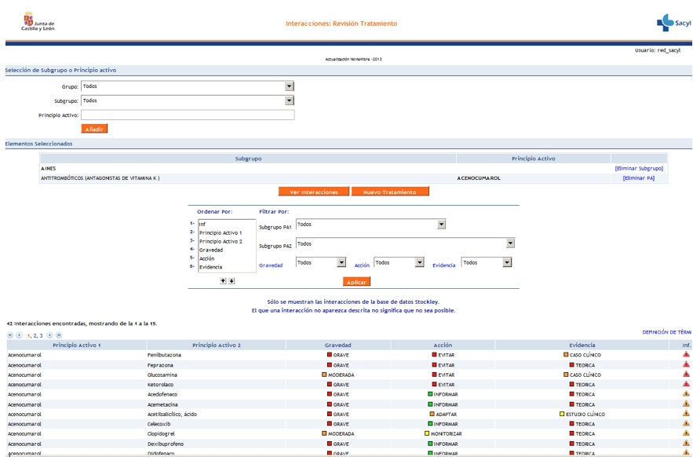
Task: Open the Subgrupo PA1 filter dropdown
Action: coord(441,225)
